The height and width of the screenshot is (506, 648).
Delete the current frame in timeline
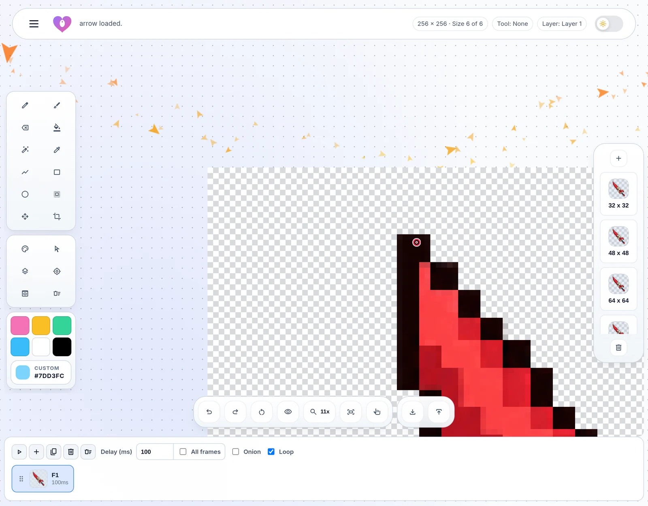tap(71, 452)
